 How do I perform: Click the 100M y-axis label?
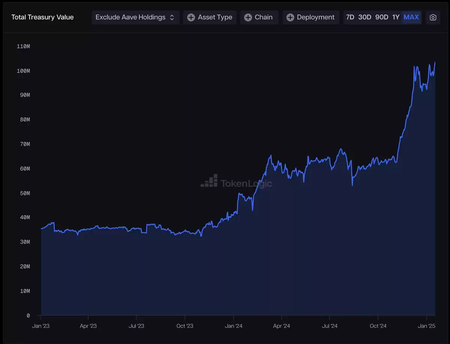23,71
